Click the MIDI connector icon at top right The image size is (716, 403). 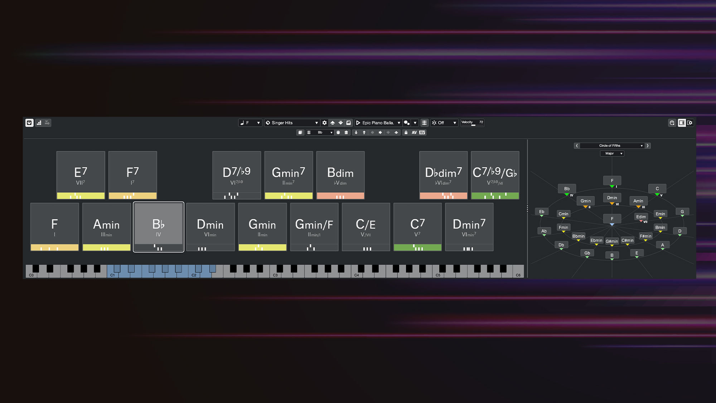(672, 123)
